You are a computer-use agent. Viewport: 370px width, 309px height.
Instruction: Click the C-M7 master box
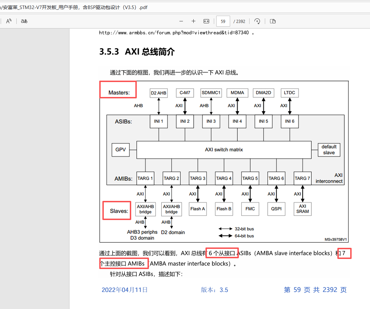pos(185,93)
